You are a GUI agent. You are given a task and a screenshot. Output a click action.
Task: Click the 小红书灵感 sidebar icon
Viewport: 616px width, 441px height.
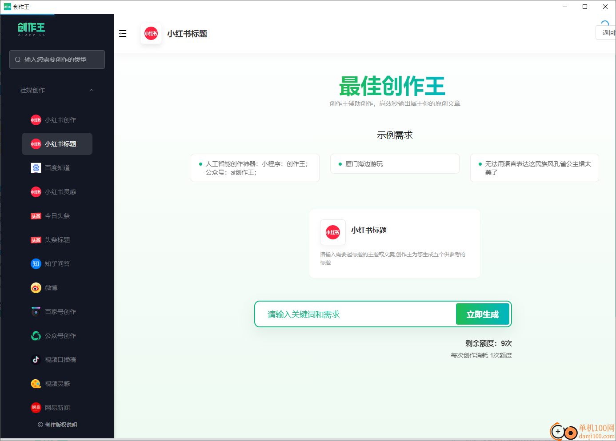point(36,192)
